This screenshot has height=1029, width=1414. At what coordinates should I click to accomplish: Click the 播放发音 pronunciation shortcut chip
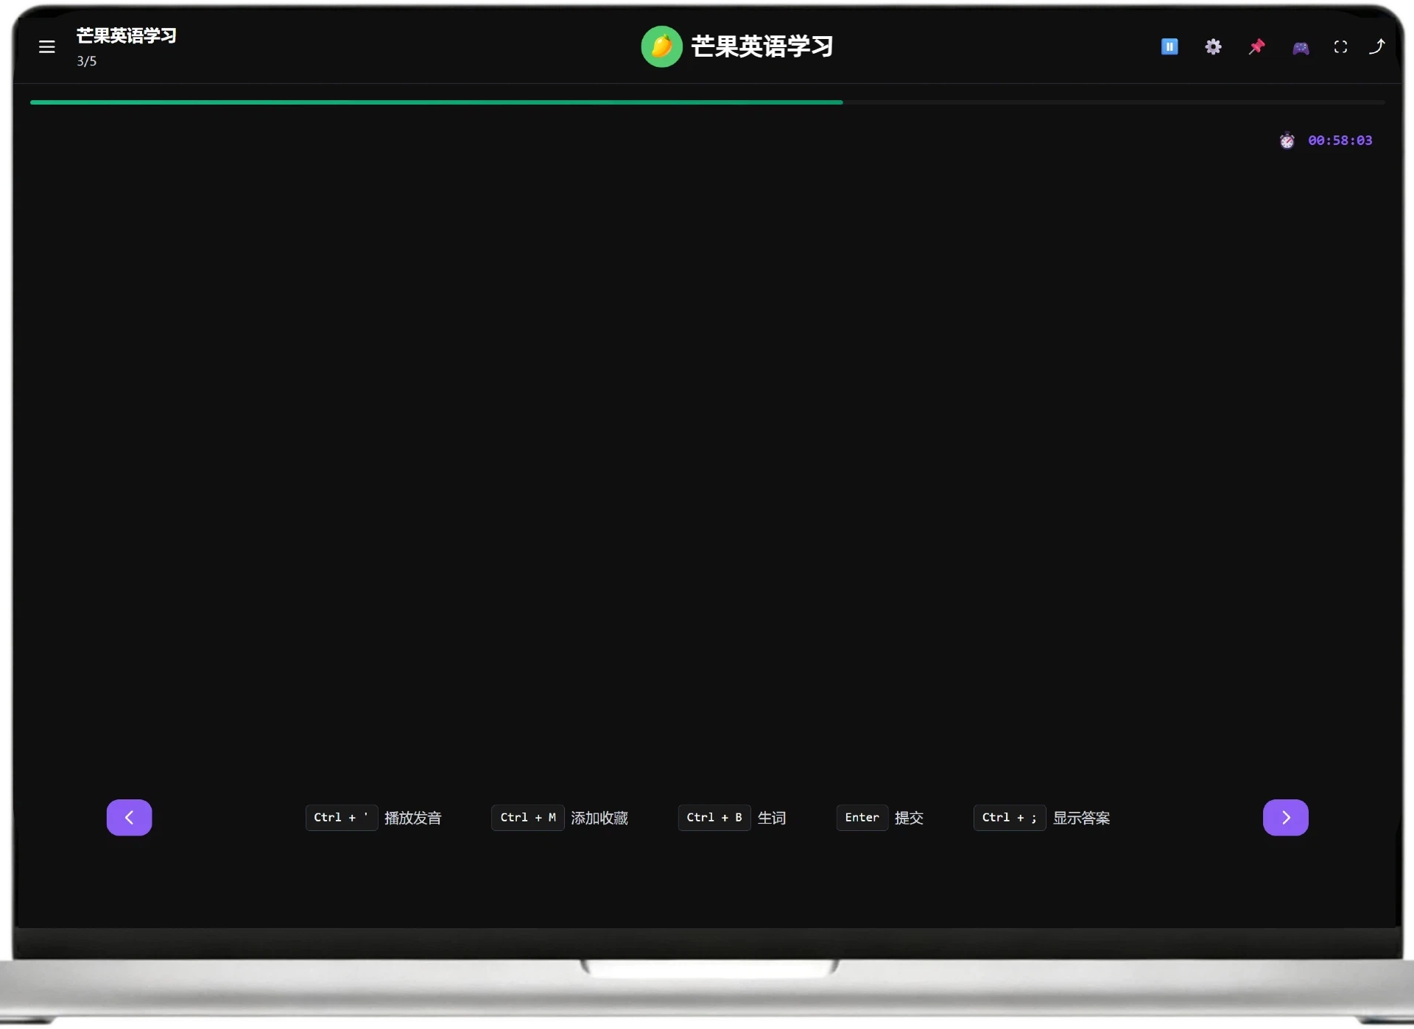(x=412, y=817)
